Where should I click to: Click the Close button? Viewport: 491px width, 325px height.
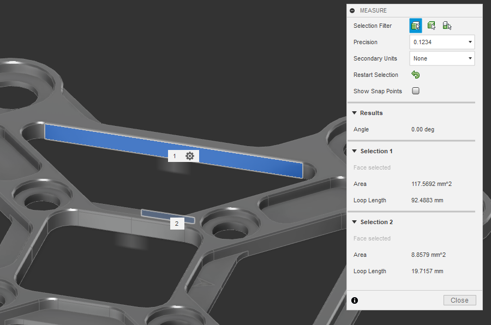[459, 300]
